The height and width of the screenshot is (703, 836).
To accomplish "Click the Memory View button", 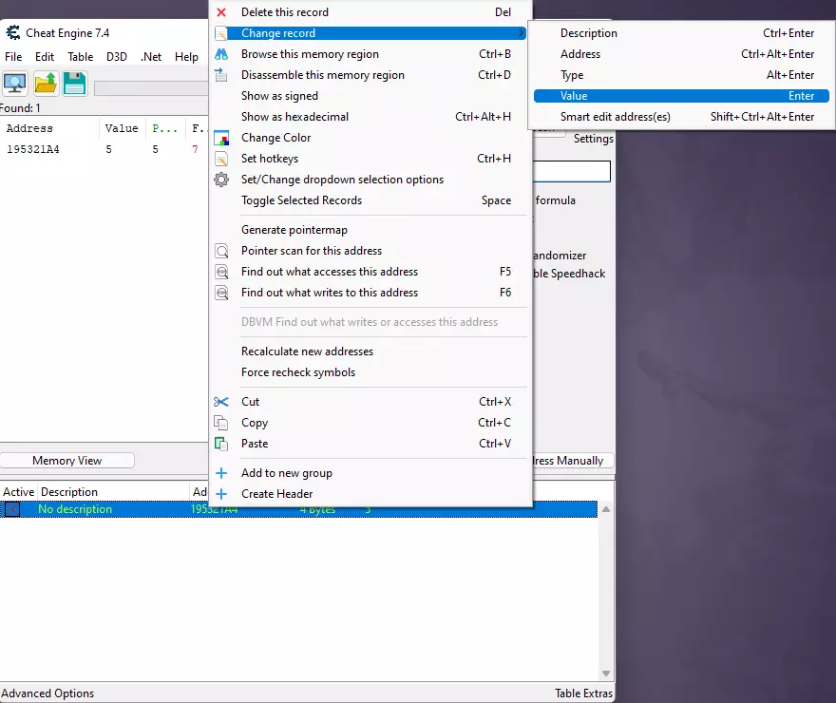I will point(66,461).
